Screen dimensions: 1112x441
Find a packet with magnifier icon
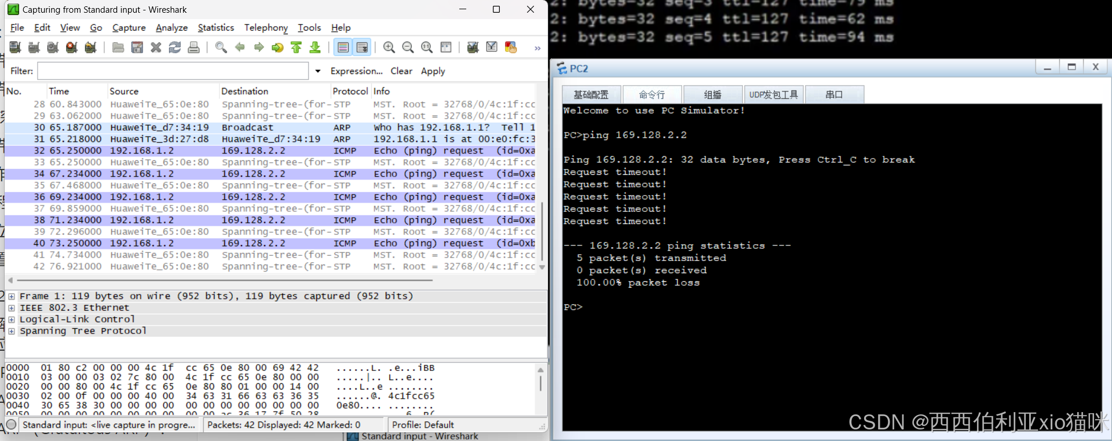pyautogui.click(x=221, y=47)
